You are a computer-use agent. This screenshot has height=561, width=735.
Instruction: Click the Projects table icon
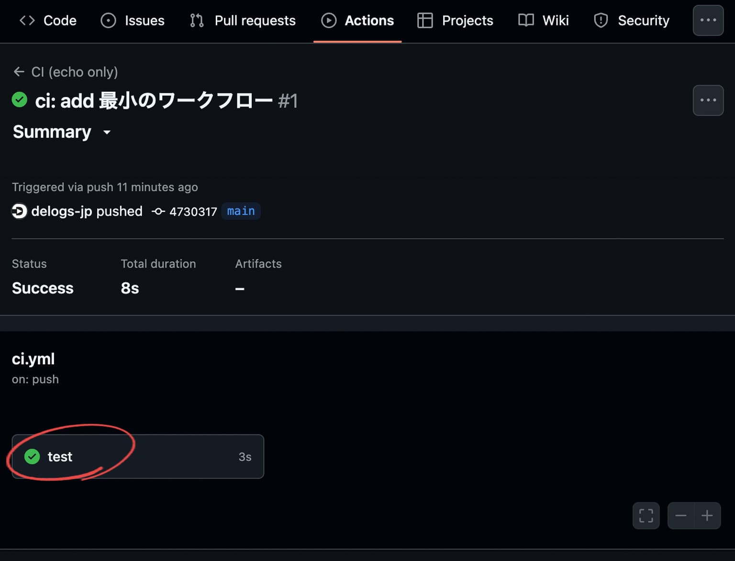pyautogui.click(x=425, y=21)
